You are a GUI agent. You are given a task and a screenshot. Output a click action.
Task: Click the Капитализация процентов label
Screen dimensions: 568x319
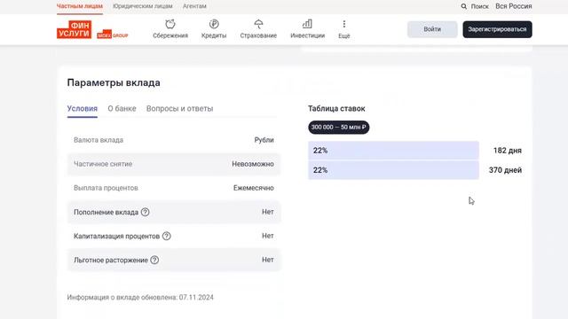116,237
